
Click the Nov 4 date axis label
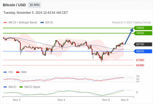(x=61, y=100)
